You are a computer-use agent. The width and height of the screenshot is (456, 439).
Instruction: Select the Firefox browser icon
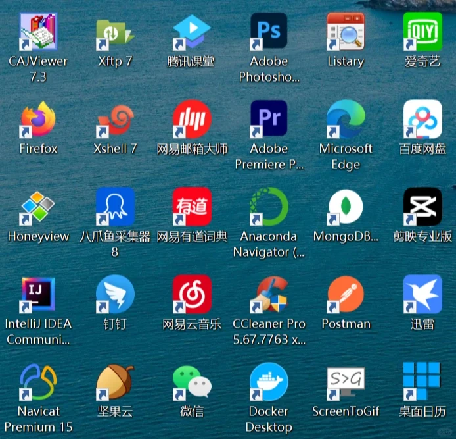pos(38,119)
